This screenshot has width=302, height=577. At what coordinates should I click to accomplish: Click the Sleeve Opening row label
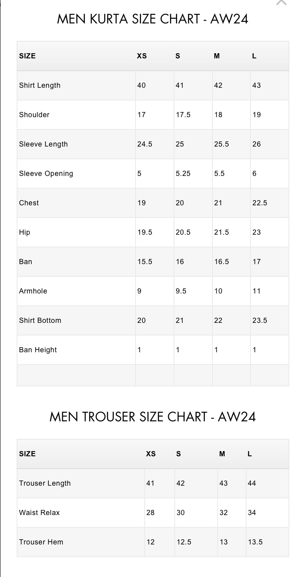46,174
